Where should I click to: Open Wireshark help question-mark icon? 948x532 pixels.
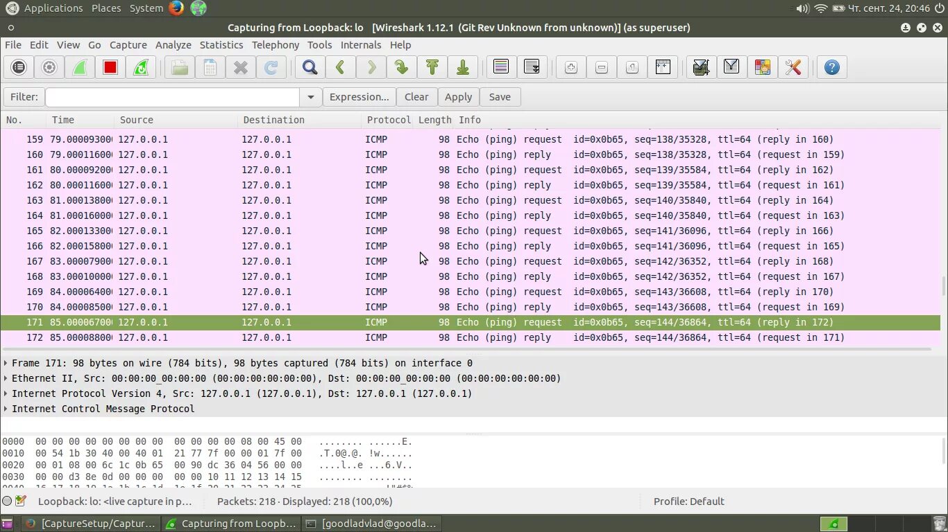coord(832,67)
